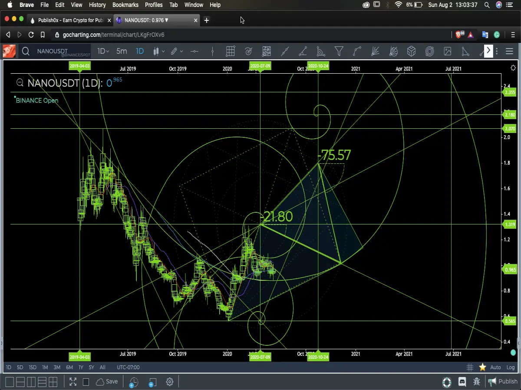
Task: Open the bug report icon
Action: pos(477,382)
